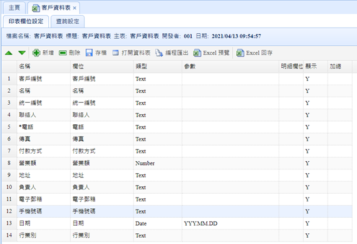
Task: Select row 2 名稱 name cell
Action: tap(44, 91)
